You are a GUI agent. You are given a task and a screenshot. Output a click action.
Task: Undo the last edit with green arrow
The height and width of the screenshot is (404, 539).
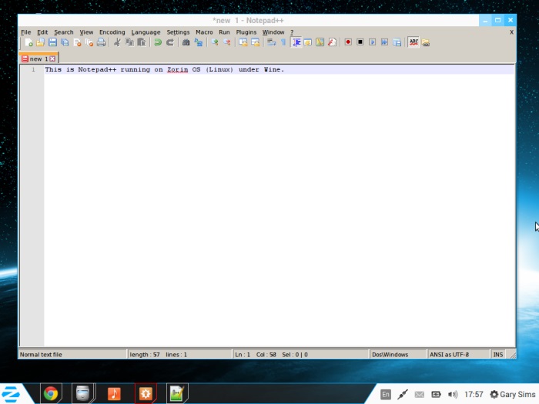tap(158, 42)
